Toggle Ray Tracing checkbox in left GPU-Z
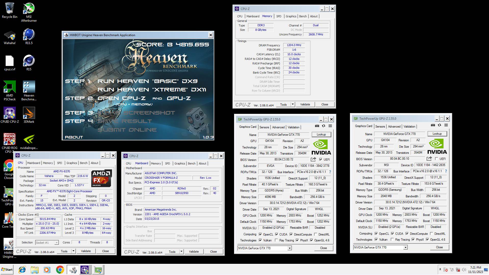Screen dimensions: 489x275 [276, 240]
